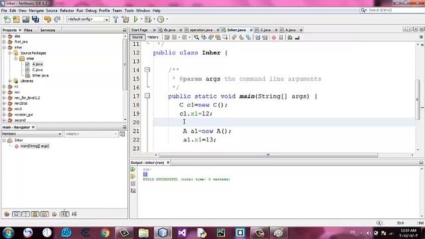
Task: Click the Undo toolbar icon
Action: tap(47, 19)
